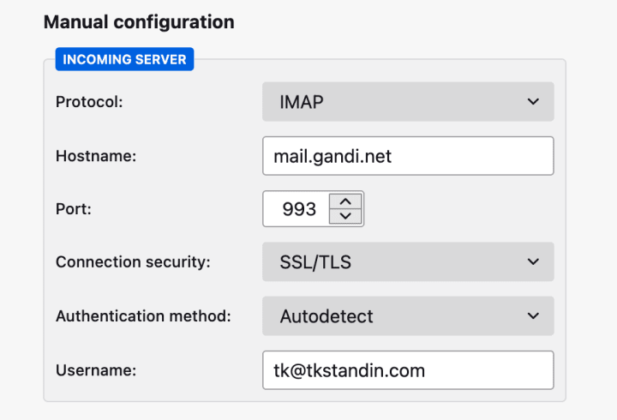
Task: Click the INCOMING SERVER badge
Action: coord(124,59)
